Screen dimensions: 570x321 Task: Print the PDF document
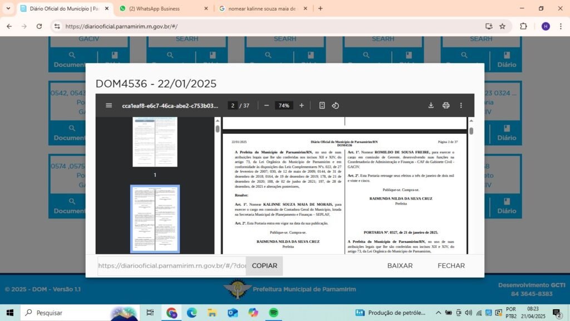point(446,105)
